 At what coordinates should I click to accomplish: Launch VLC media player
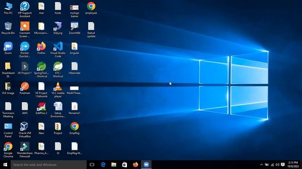point(58,90)
